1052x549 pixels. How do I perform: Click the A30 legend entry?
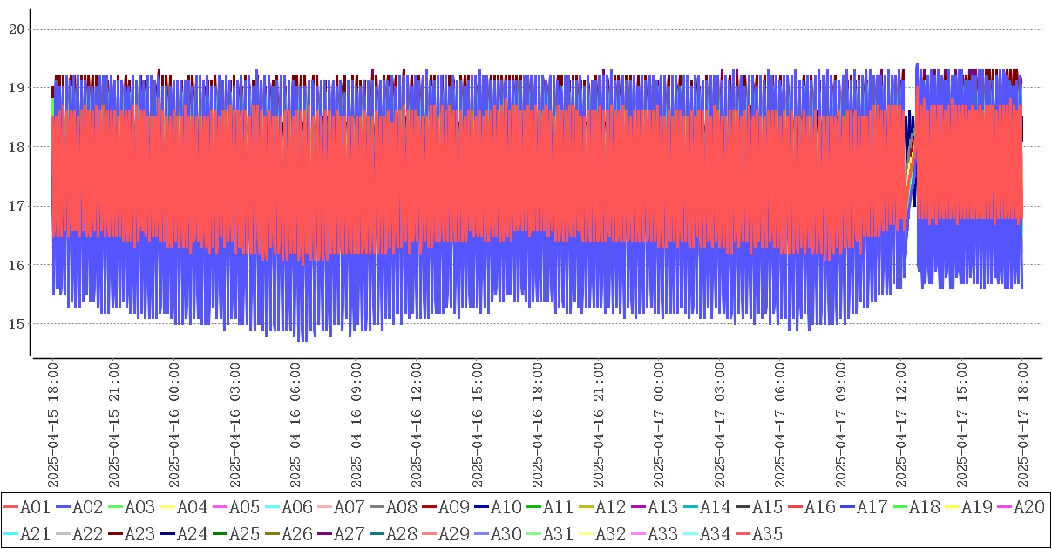click(x=506, y=533)
